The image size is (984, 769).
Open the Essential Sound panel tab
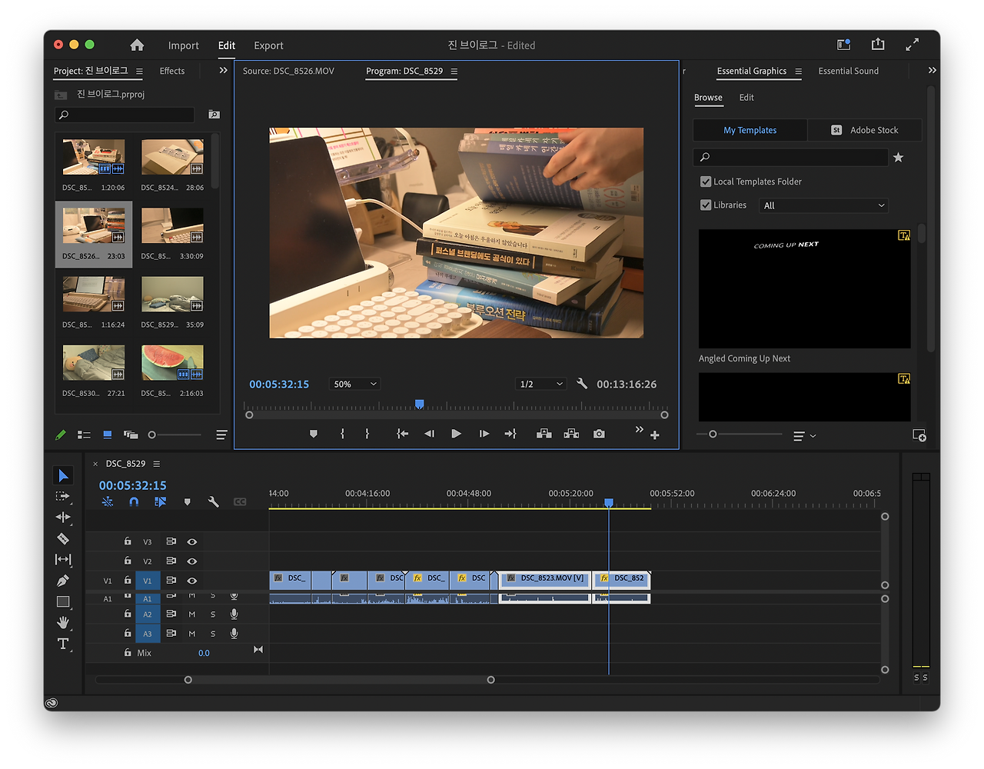(x=848, y=71)
